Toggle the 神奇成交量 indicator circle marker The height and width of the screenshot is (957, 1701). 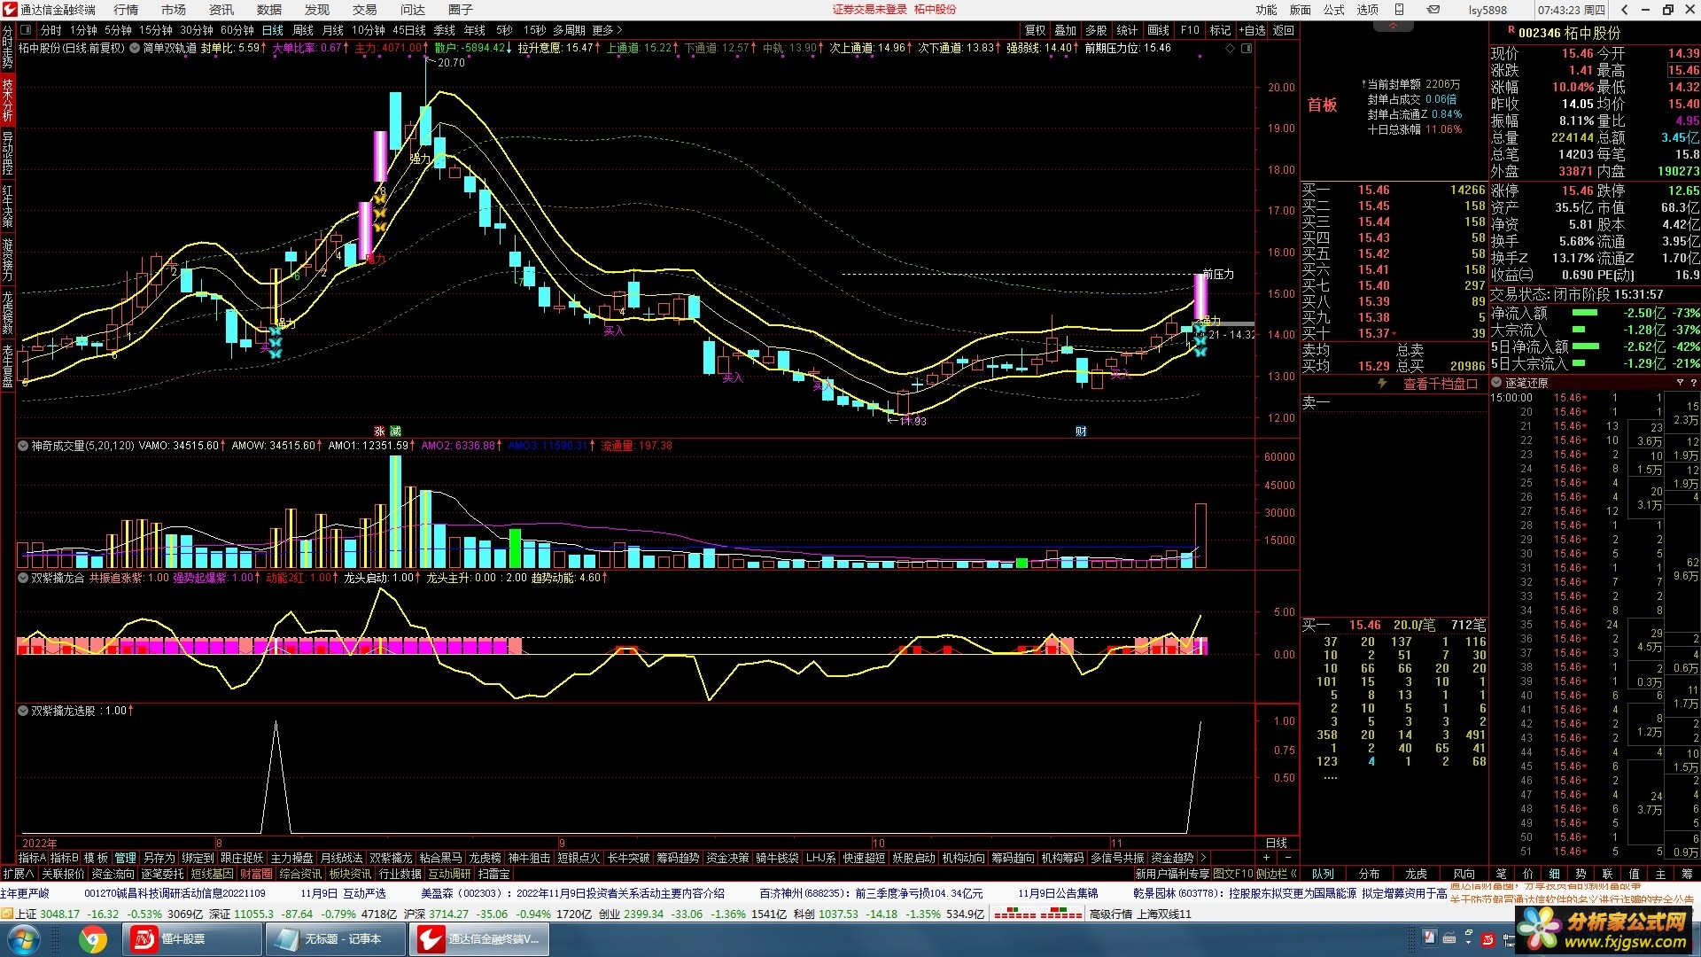tap(23, 446)
